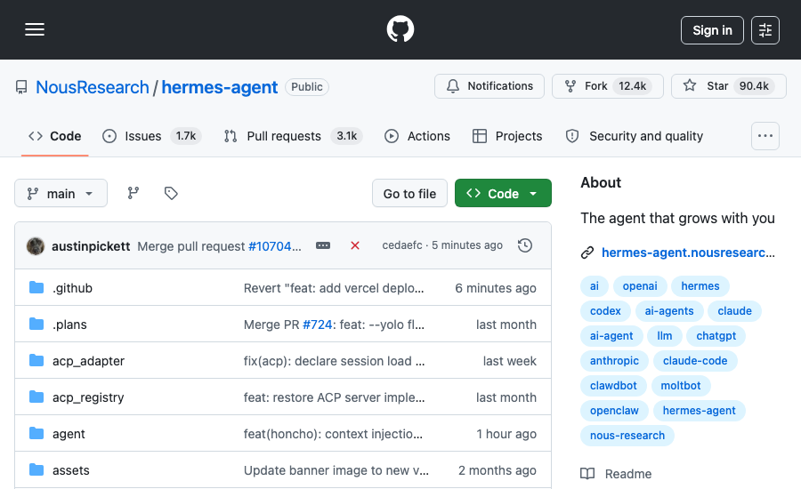Select the anthropic topic tag
This screenshot has height=489, width=801.
[x=614, y=361]
